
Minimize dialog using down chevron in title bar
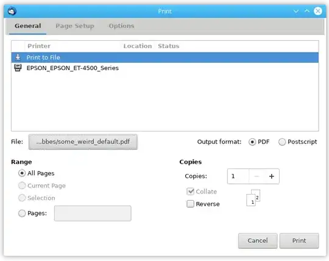click(296, 11)
